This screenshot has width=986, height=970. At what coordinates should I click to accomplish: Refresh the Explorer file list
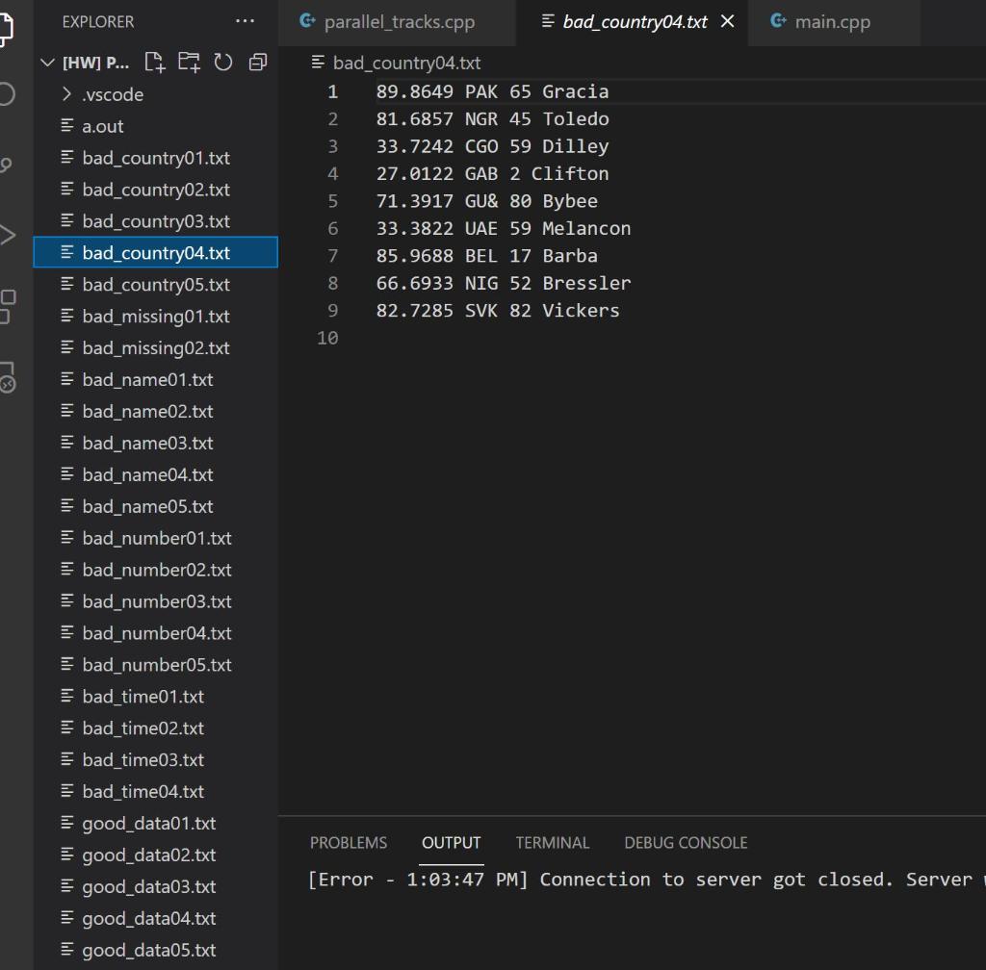tap(222, 62)
